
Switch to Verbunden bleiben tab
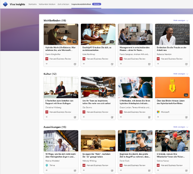coord(47,4)
